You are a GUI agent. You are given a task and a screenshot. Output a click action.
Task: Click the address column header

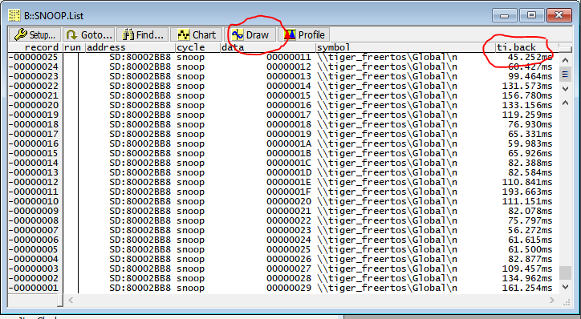click(107, 47)
